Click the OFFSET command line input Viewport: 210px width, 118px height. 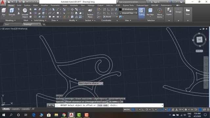click(x=109, y=105)
